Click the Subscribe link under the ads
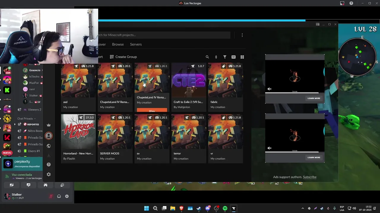 click(310, 177)
